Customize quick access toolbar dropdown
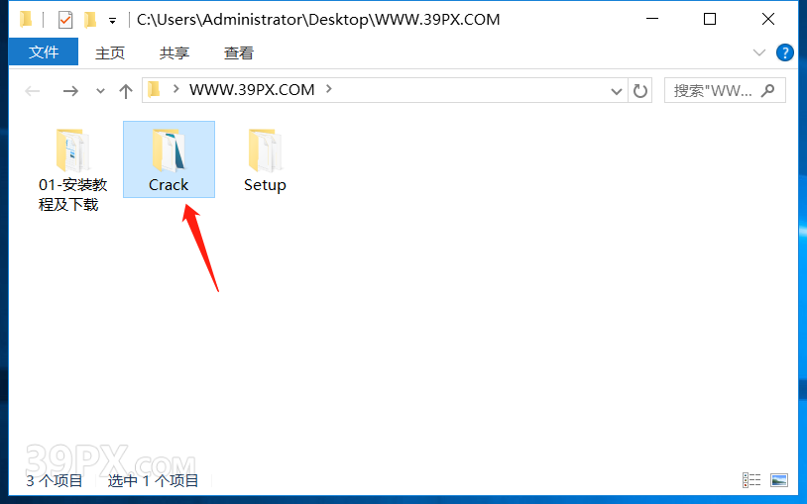Screen dimensions: 807x504 pyautogui.click(x=112, y=21)
